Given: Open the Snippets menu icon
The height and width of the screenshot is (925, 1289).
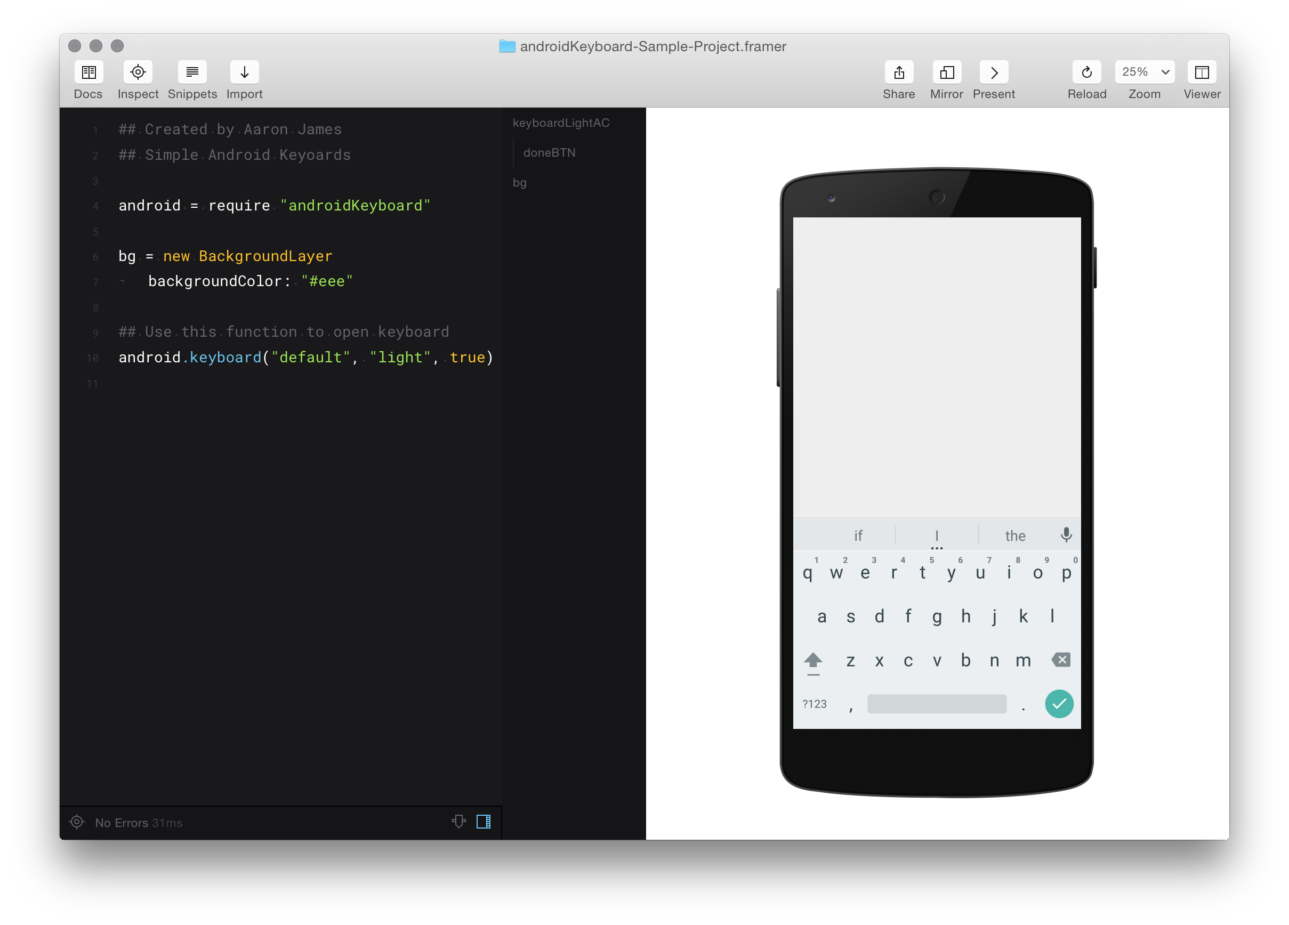Looking at the screenshot, I should [x=192, y=72].
